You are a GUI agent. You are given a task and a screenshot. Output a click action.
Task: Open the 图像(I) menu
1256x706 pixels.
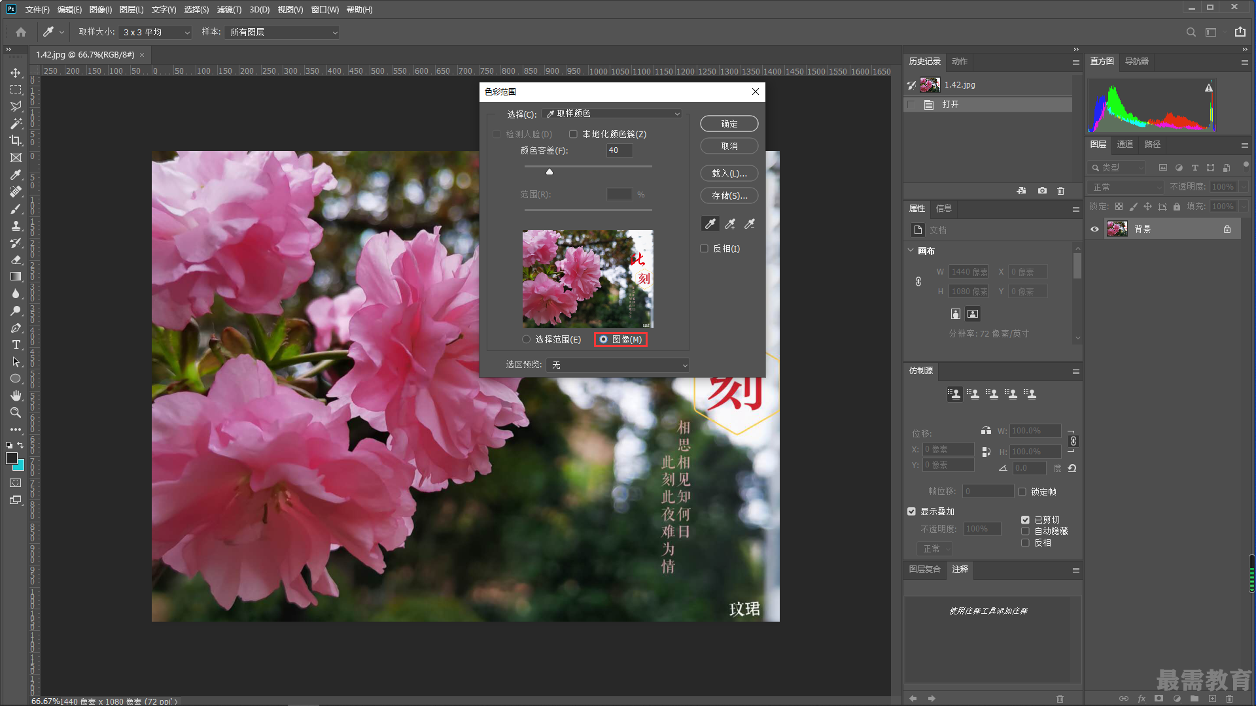tap(101, 9)
